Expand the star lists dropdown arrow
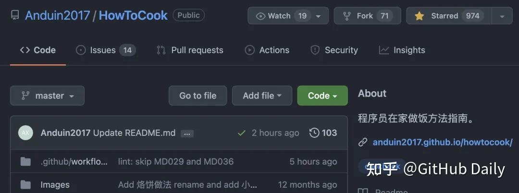 (x=502, y=16)
